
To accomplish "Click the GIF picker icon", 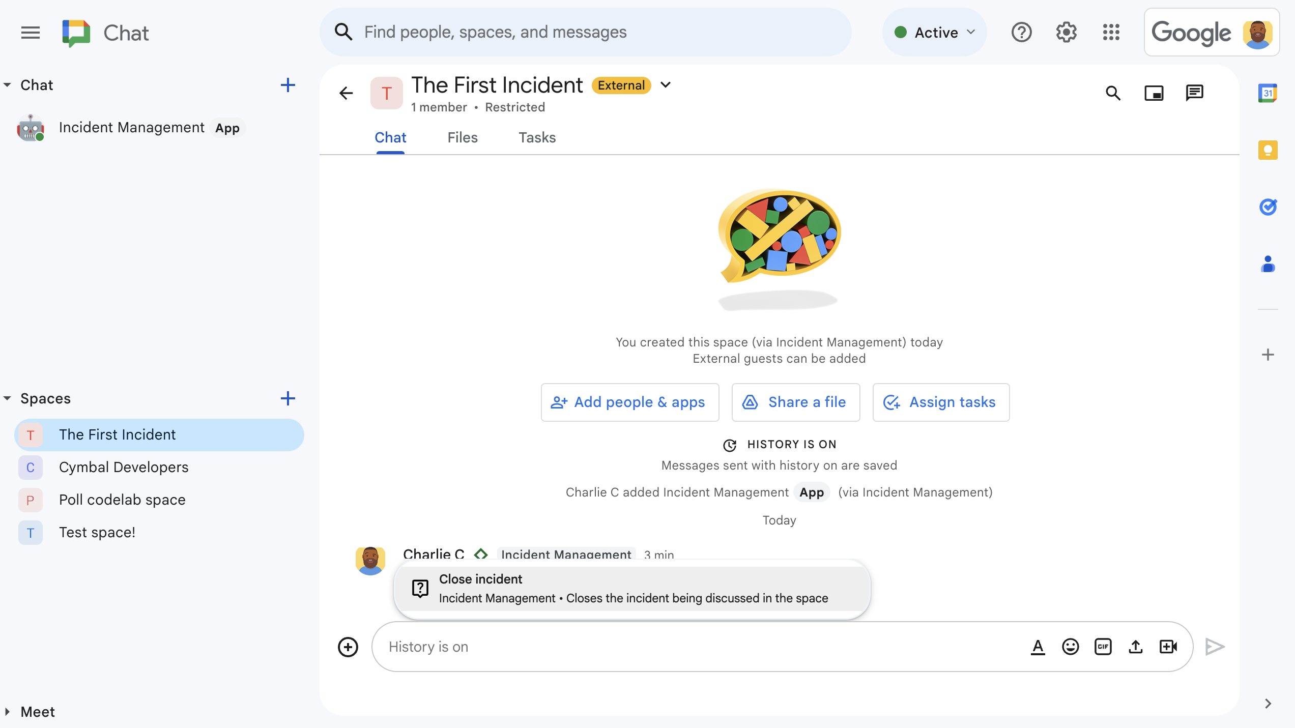I will (1103, 647).
